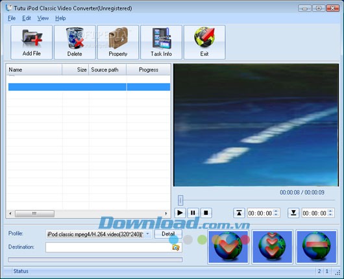The height and width of the screenshot is (279, 344).
Task: Click the video preview area
Action: (x=256, y=125)
